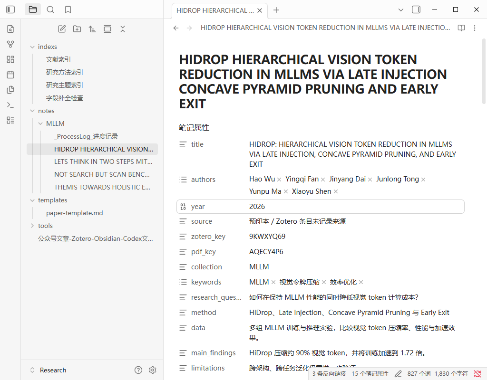The image size is (487, 380).
Task: Add a new tab
Action: [276, 10]
